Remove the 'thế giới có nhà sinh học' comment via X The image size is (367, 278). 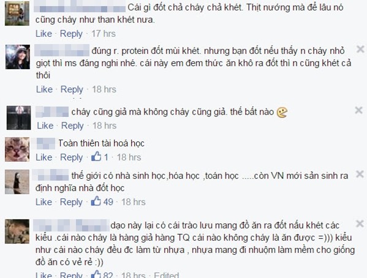point(360,174)
